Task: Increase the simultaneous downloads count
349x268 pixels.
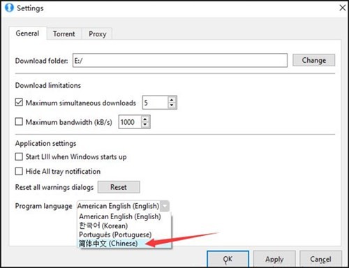Action: (x=172, y=100)
